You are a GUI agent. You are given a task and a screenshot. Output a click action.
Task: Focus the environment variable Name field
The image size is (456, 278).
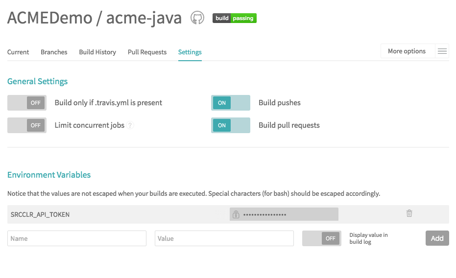[77, 238]
